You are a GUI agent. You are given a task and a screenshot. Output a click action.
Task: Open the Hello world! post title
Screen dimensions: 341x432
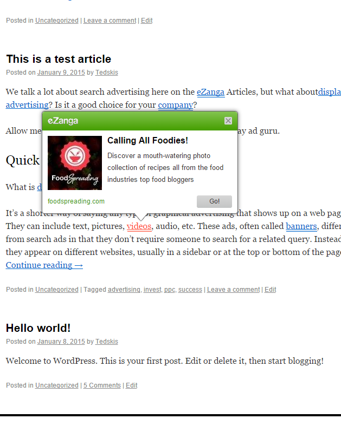tap(38, 328)
